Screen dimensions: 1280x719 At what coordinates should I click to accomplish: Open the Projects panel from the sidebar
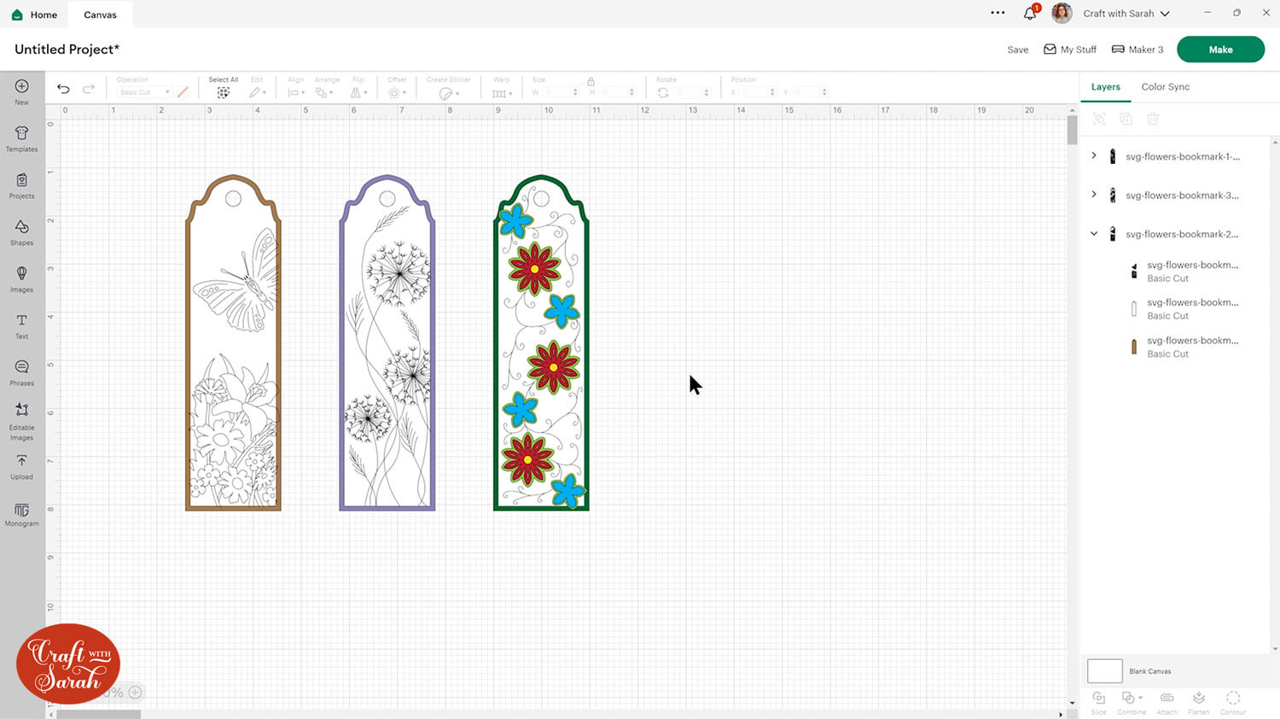[x=21, y=180]
